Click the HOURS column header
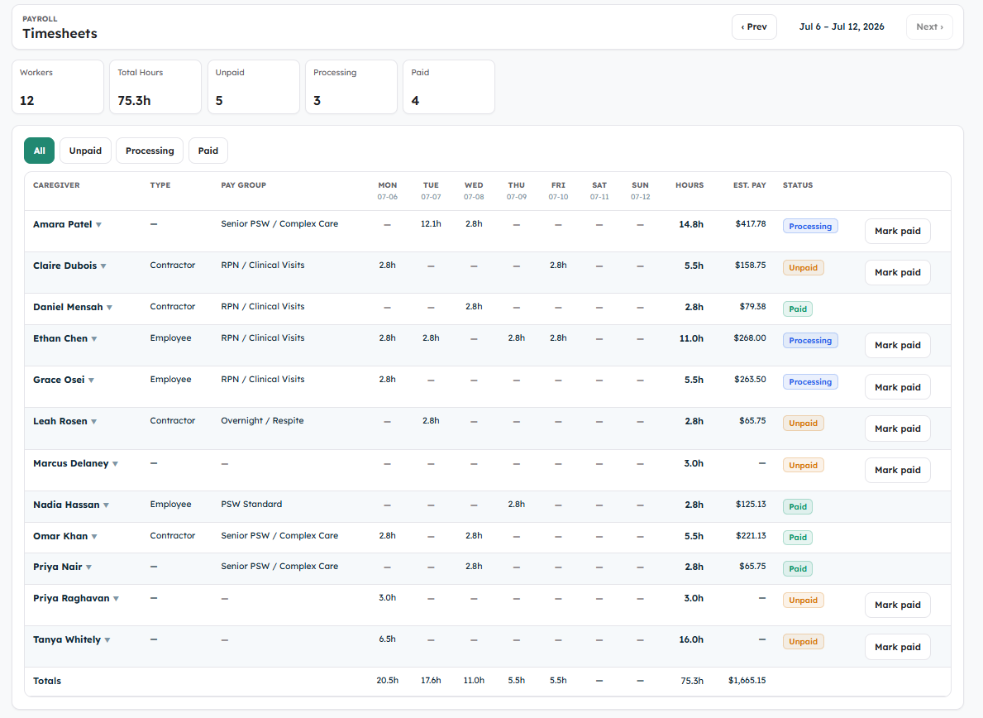The image size is (983, 718). click(690, 185)
